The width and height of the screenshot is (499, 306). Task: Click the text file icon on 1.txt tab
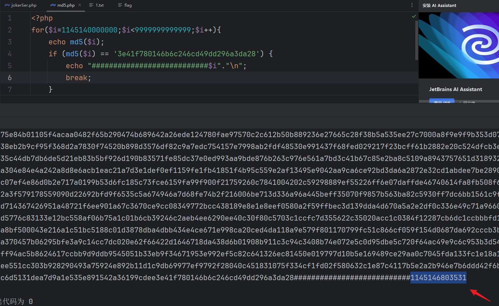tap(91, 5)
